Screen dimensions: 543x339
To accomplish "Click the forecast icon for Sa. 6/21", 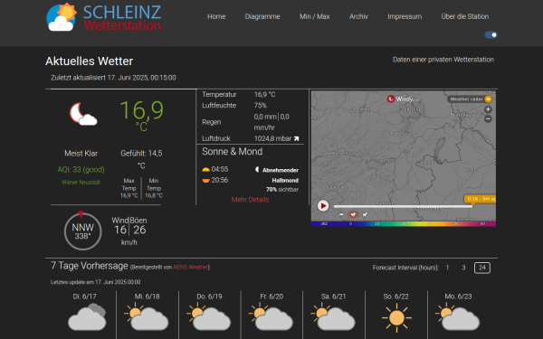I will (x=333, y=317).
